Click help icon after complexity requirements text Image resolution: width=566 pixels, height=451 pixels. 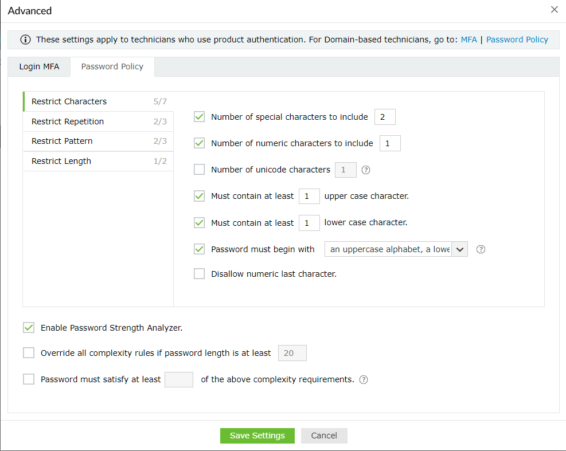(x=364, y=379)
